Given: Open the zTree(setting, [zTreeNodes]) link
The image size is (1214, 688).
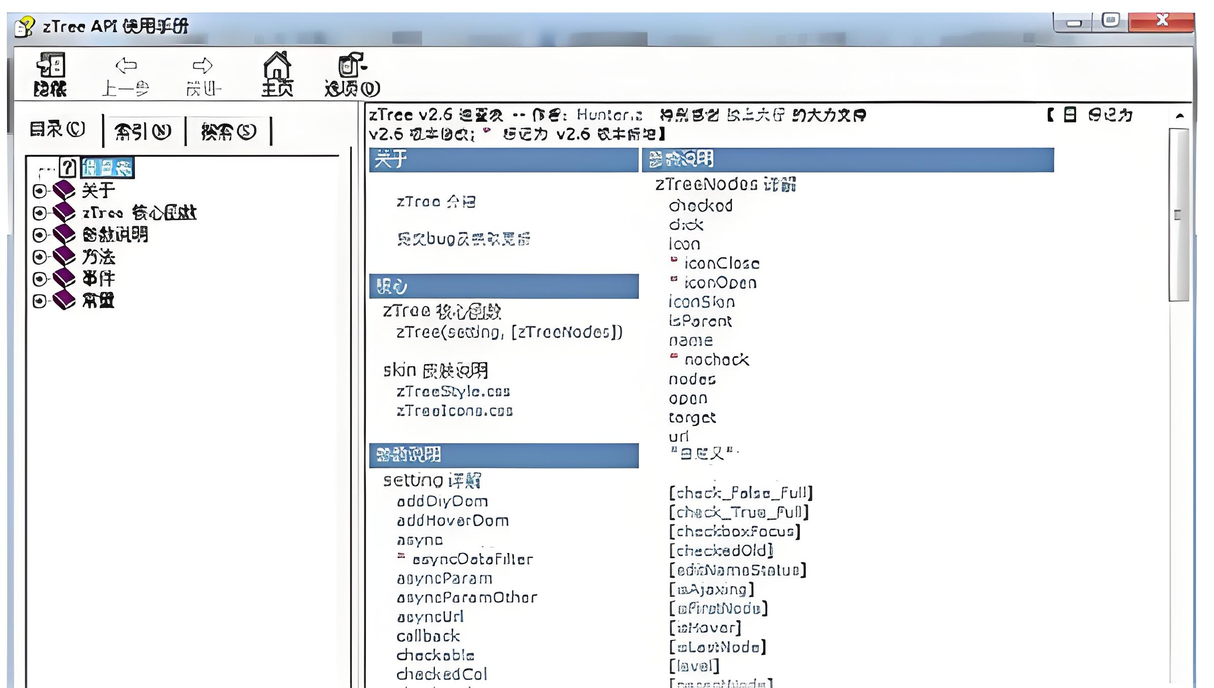Looking at the screenshot, I should click(x=509, y=332).
